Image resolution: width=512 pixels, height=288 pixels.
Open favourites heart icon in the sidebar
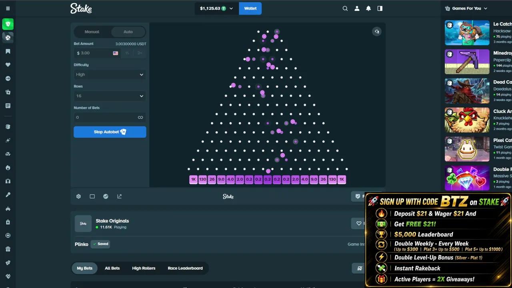click(x=8, y=65)
